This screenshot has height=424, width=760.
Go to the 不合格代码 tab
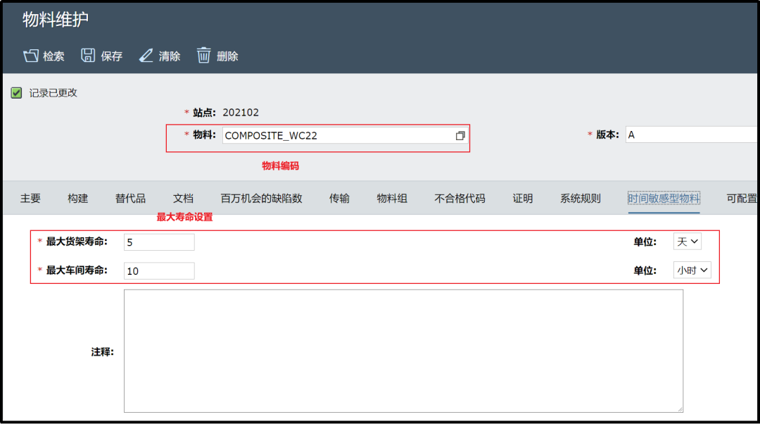coord(460,198)
